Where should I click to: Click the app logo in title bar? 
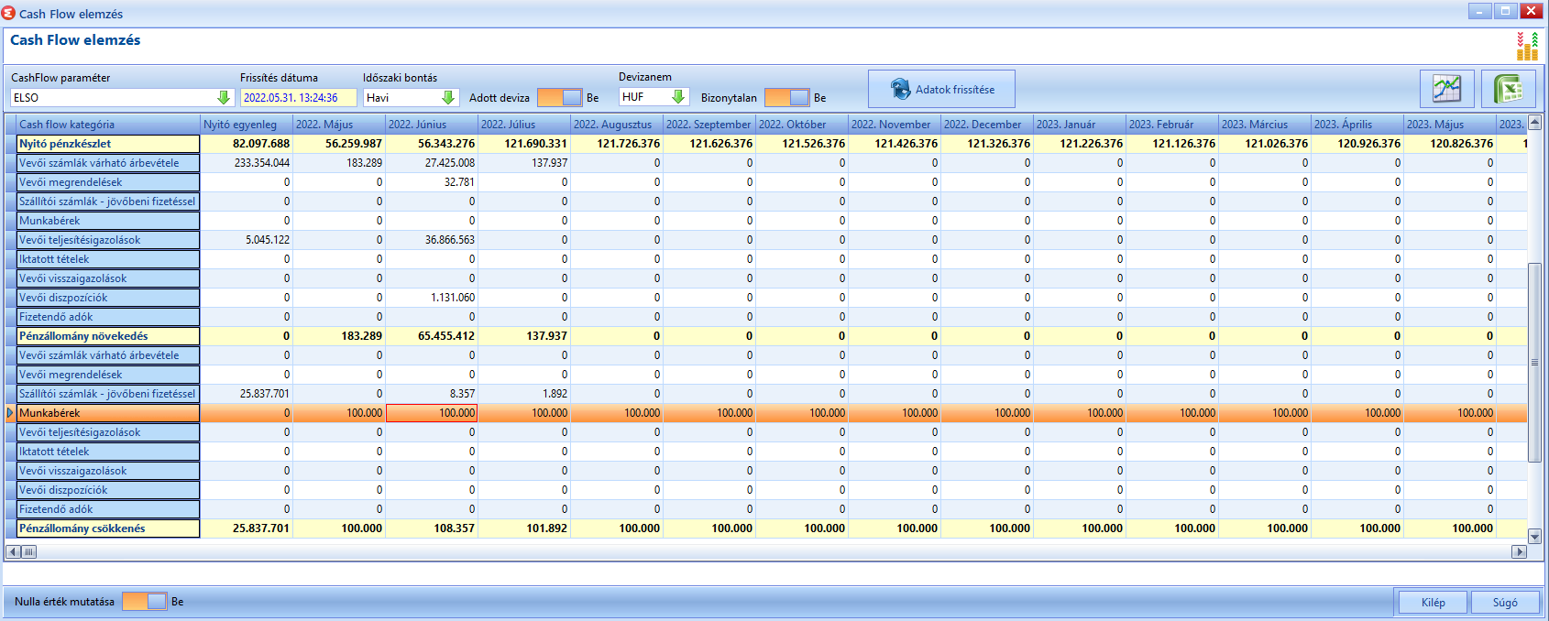click(9, 13)
